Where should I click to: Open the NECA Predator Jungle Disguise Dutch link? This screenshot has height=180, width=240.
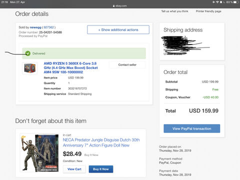point(101,142)
